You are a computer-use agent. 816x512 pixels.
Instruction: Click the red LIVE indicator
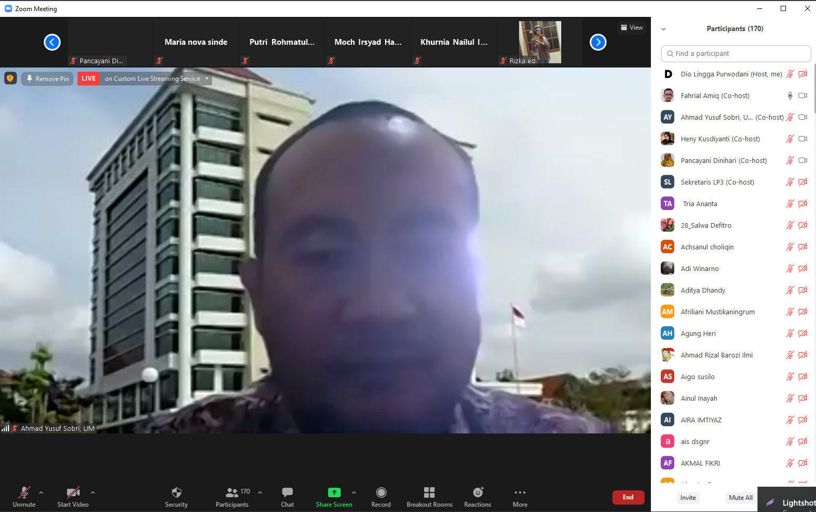click(89, 79)
